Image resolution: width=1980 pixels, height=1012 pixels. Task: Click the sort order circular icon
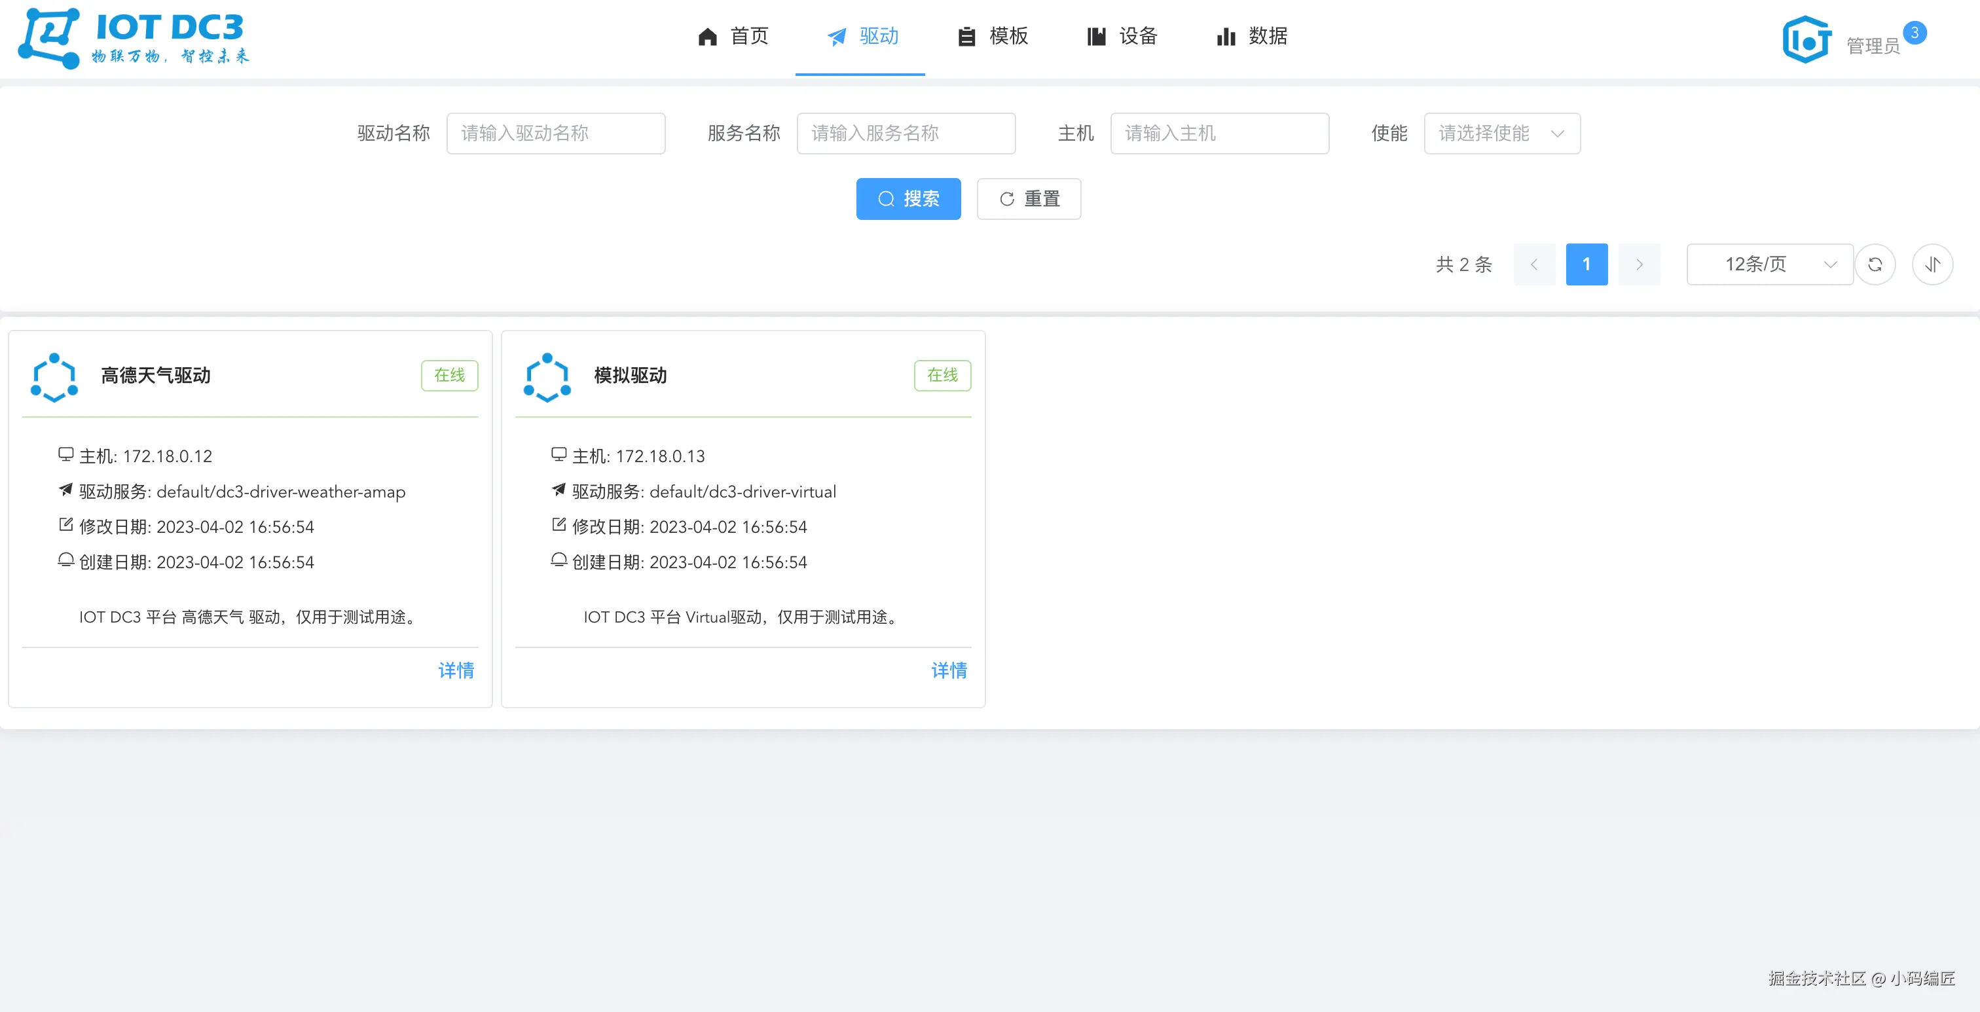1932,264
